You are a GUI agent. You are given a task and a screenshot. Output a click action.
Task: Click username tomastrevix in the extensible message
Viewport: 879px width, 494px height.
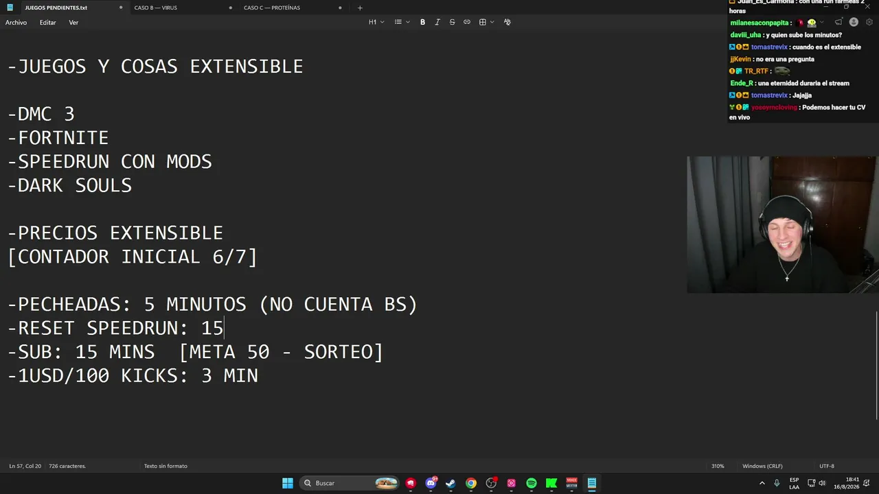[769, 47]
